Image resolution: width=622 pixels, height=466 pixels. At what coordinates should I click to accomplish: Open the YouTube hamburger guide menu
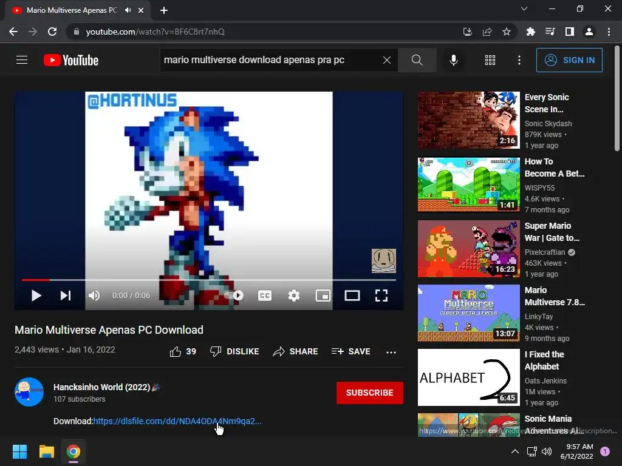point(22,60)
